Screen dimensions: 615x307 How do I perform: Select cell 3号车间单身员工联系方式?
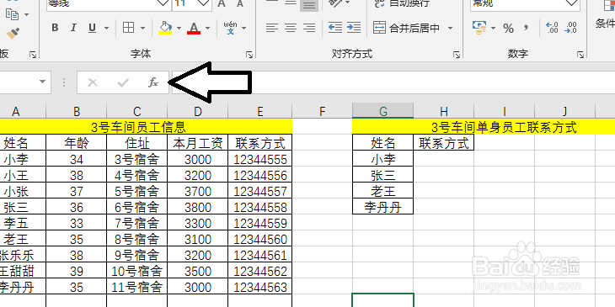point(504,127)
